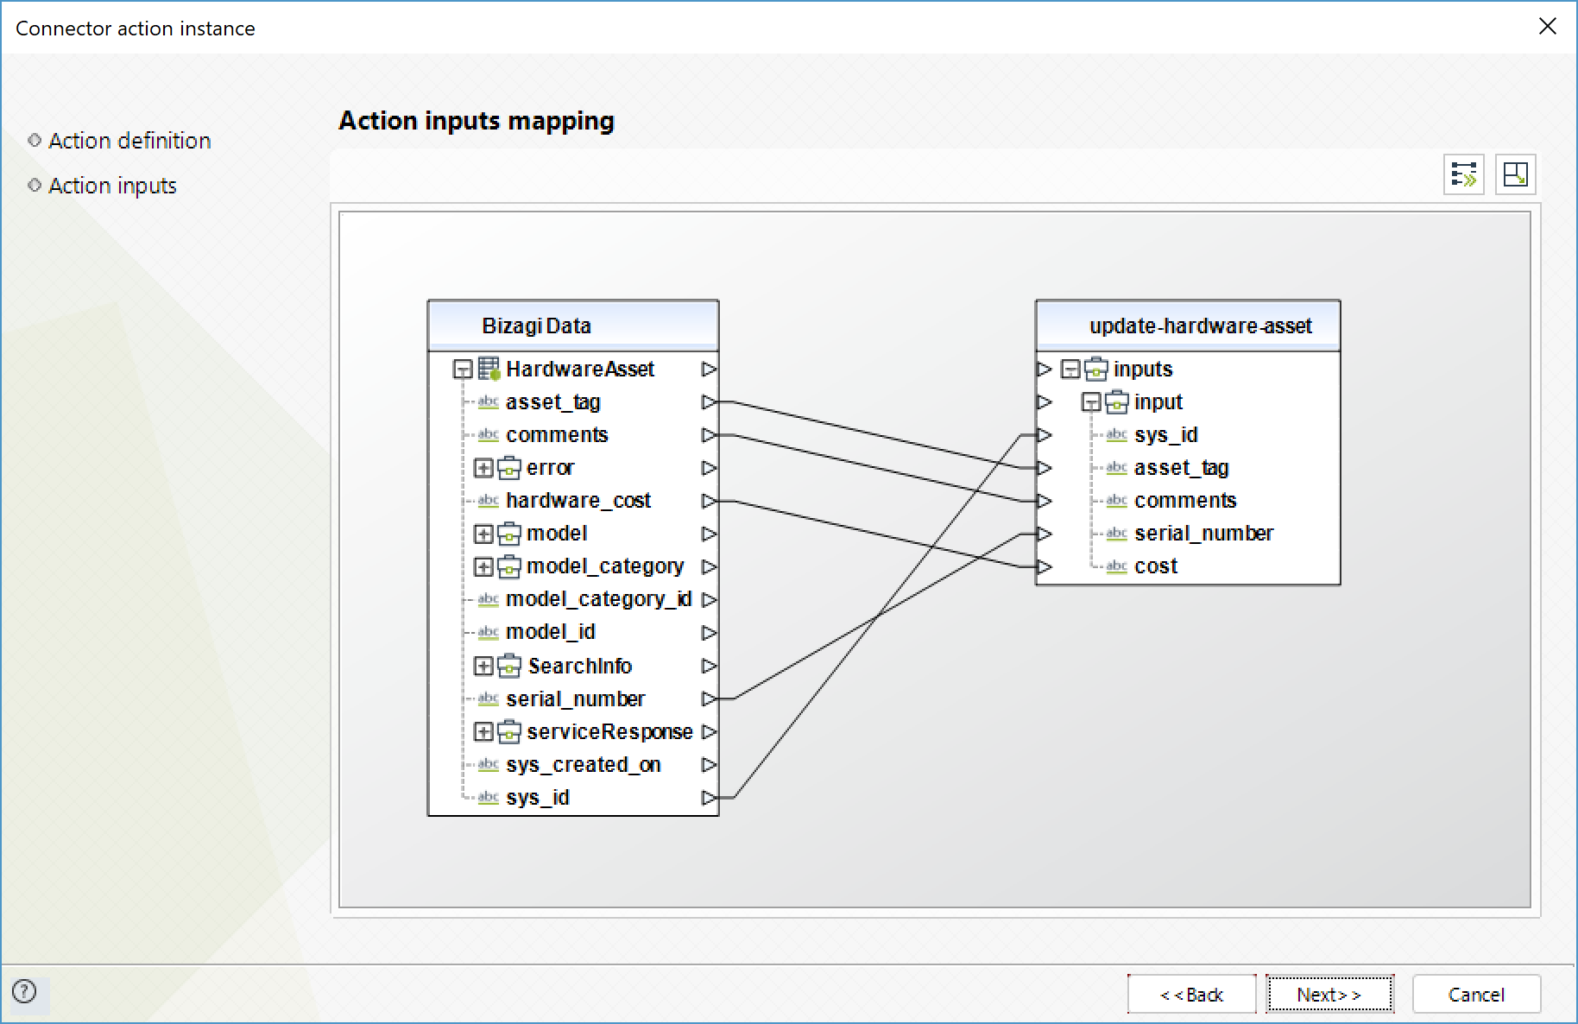Click the input arrow of sys_id in update-hardware-asset

click(1045, 434)
